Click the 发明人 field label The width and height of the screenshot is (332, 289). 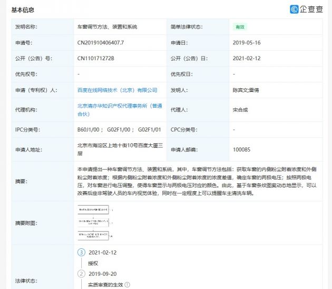[x=179, y=90]
